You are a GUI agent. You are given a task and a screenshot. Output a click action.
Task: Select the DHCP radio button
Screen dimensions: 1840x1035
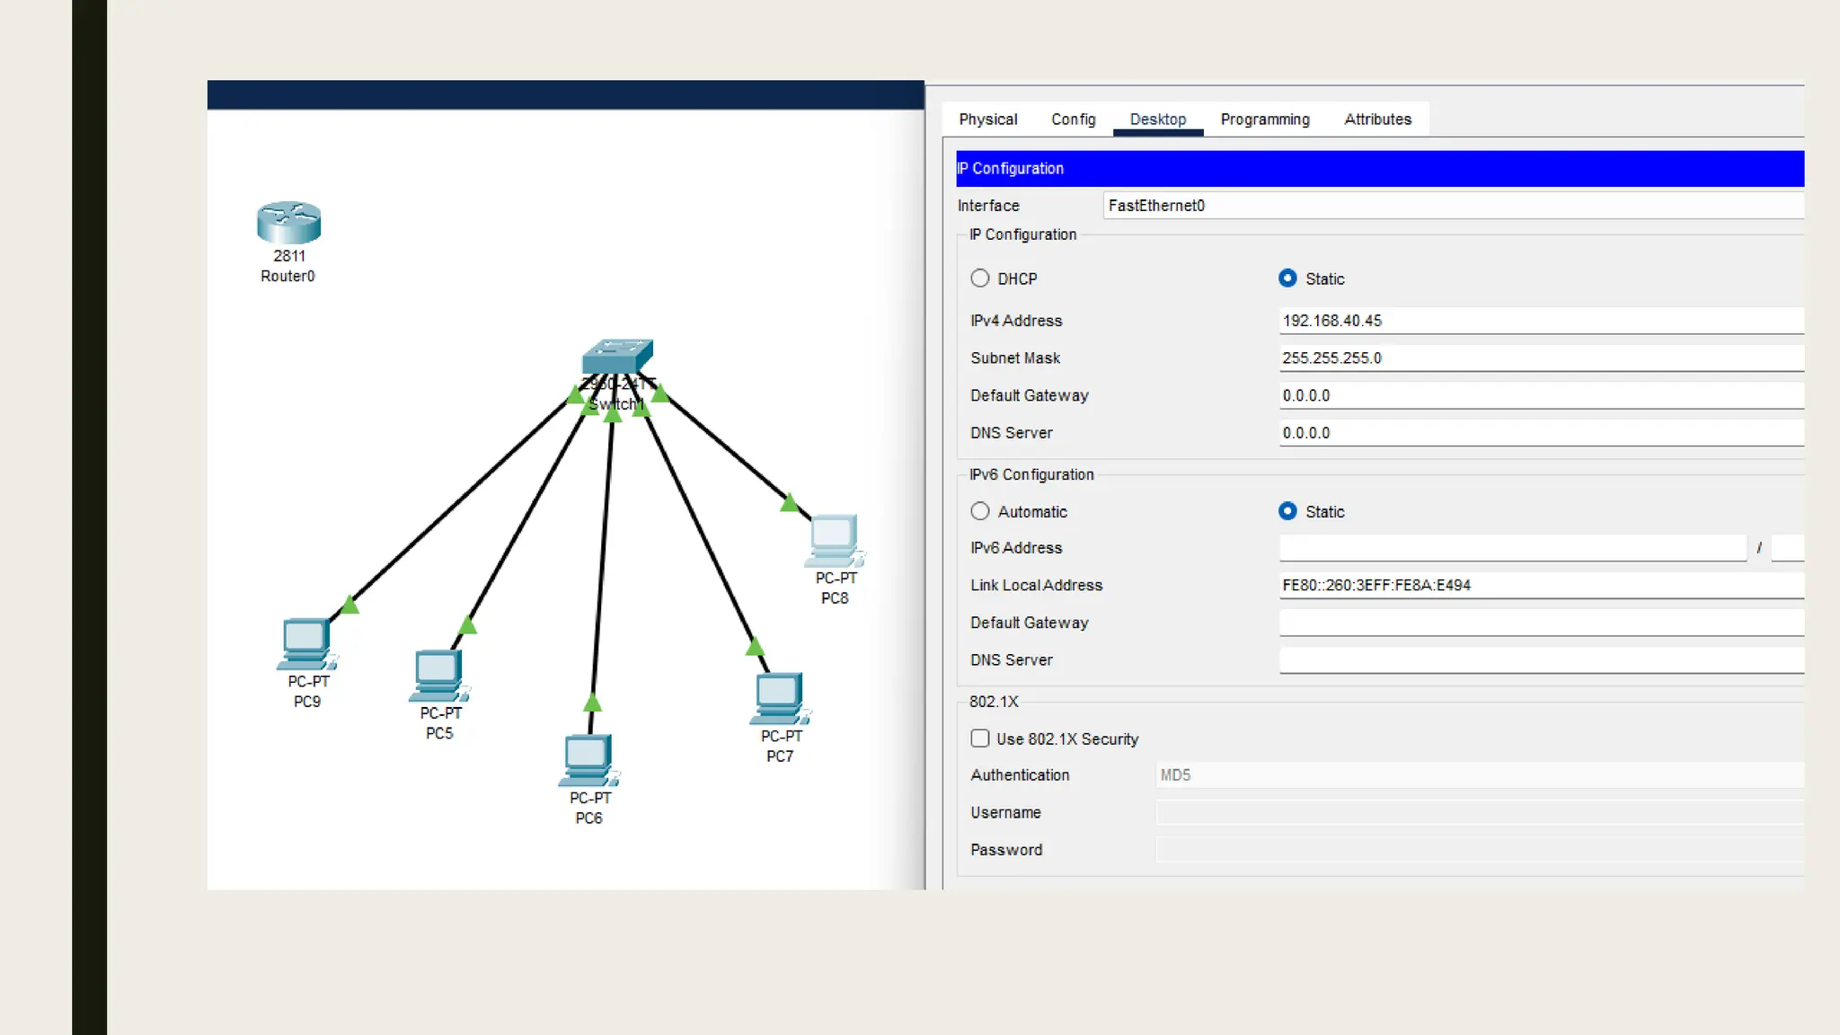pyautogui.click(x=980, y=279)
